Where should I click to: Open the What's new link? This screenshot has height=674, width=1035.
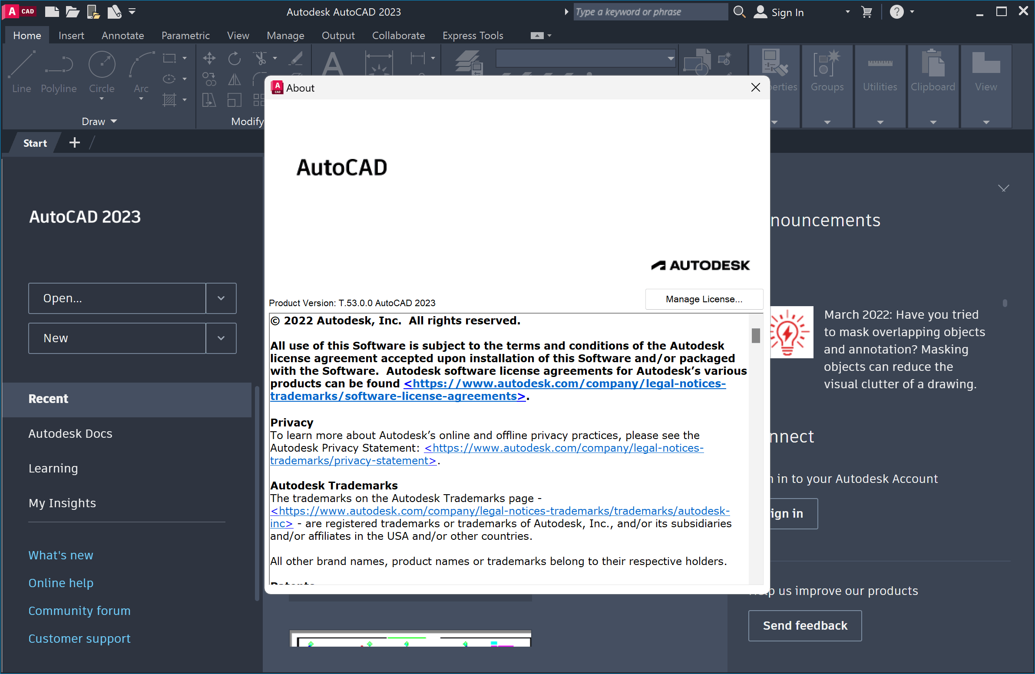[61, 555]
